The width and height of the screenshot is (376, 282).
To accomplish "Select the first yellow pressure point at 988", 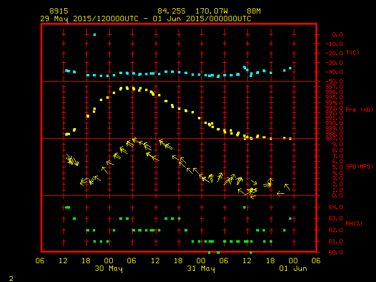I will (x=66, y=135).
